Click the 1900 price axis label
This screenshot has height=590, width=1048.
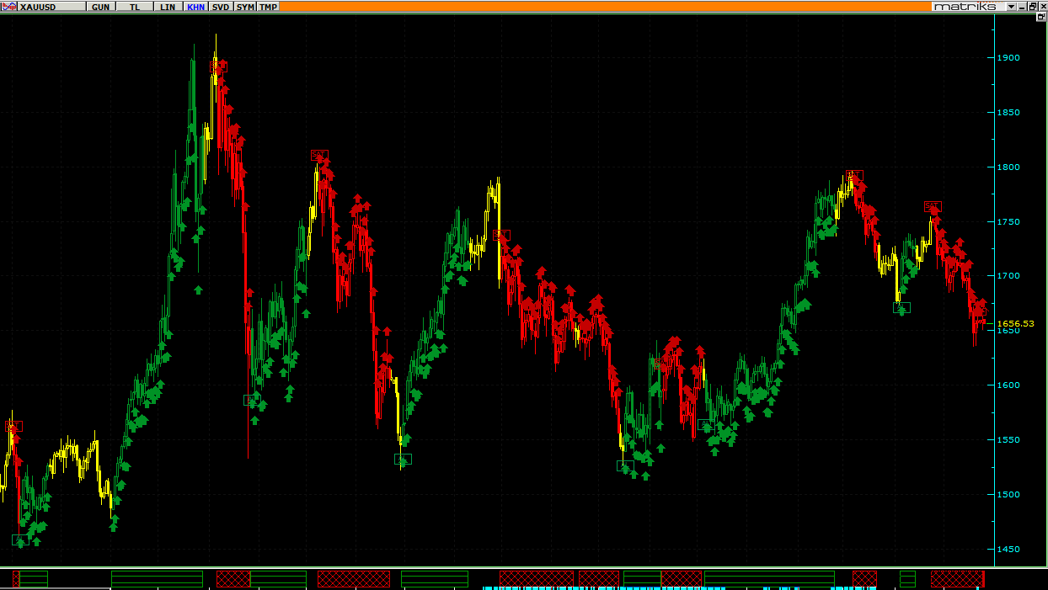point(1008,58)
